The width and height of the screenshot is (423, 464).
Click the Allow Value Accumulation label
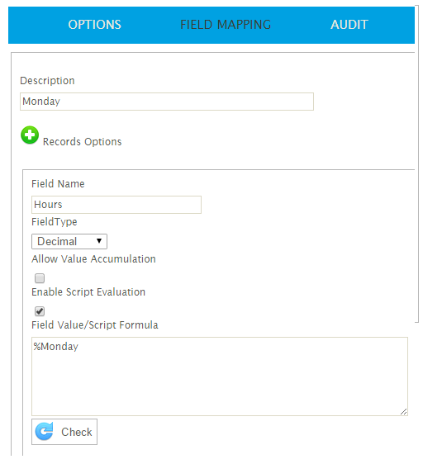point(93,259)
